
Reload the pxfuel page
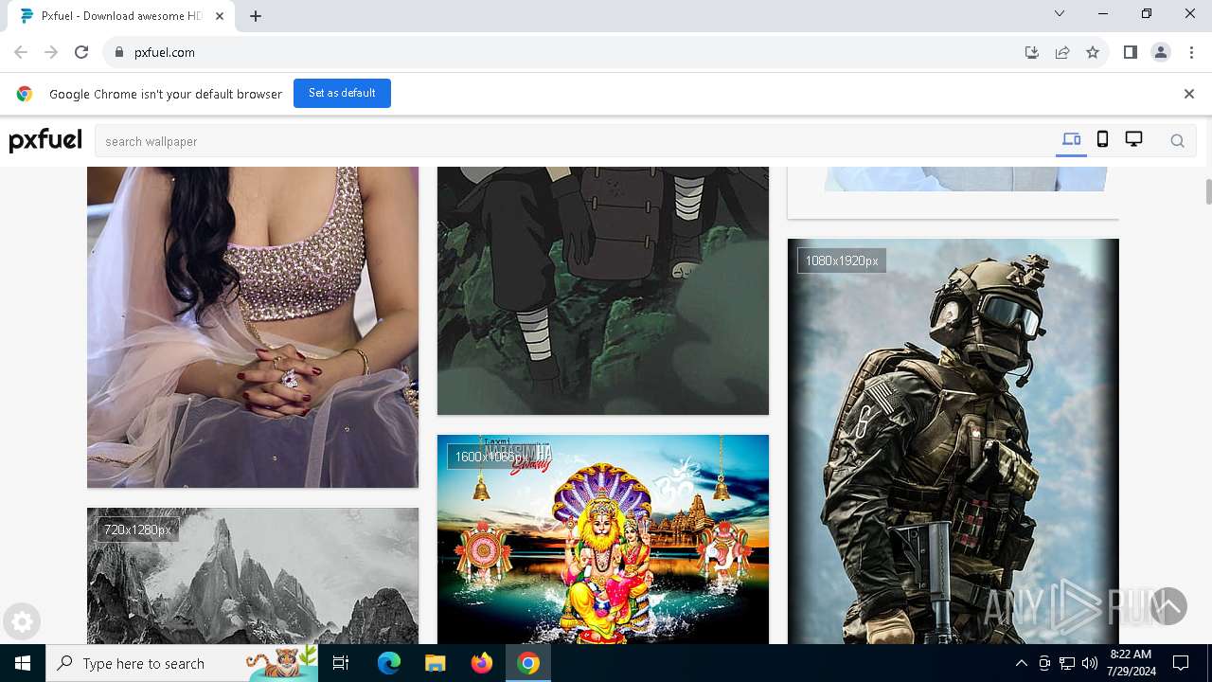81,52
